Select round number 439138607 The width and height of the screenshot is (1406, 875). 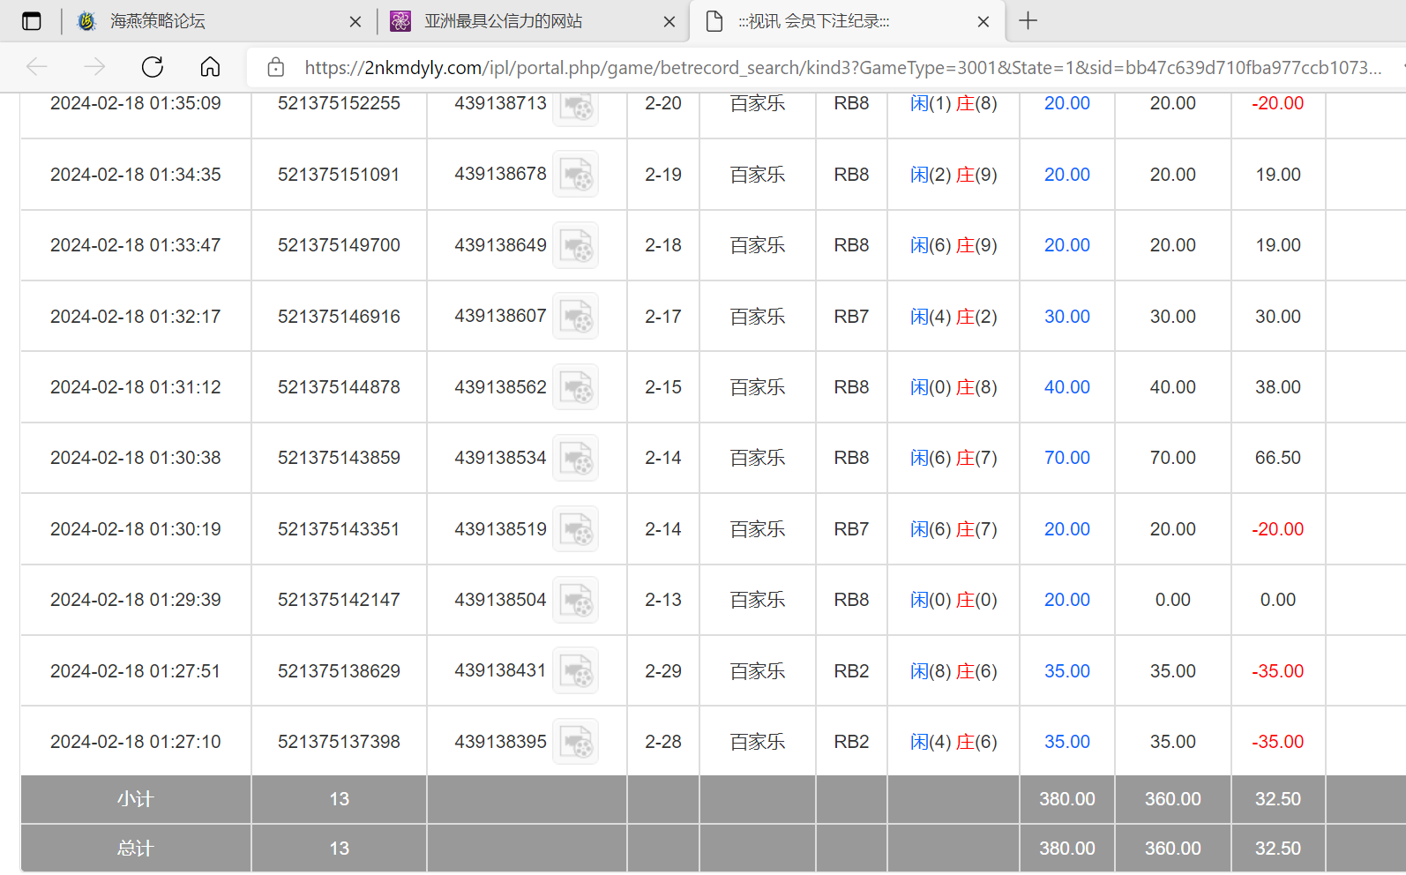(x=500, y=316)
